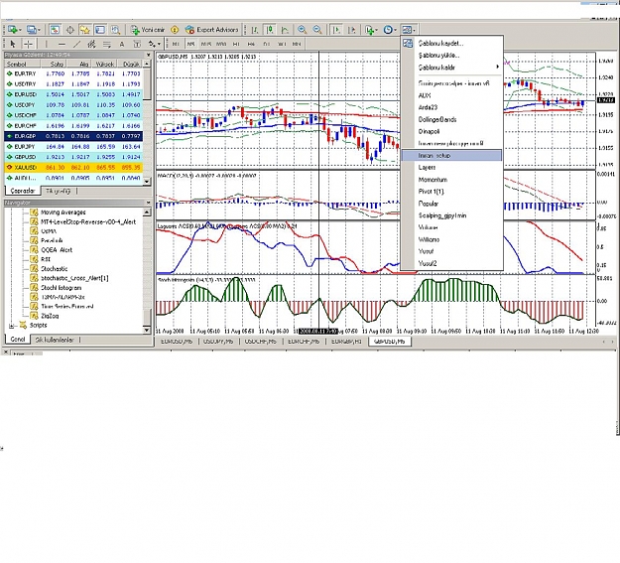Select the text label A tool
Image resolution: width=620 pixels, height=563 pixels.
(122, 44)
